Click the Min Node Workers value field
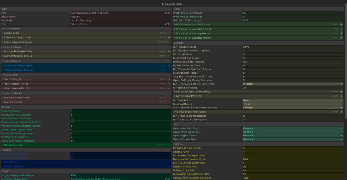This screenshot has width=347, height=180. (121, 111)
